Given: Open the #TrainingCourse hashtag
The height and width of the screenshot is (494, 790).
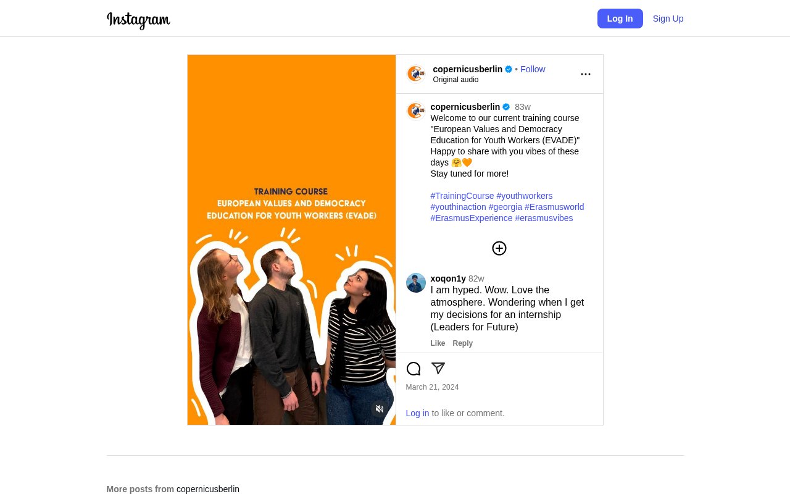Looking at the screenshot, I should (462, 196).
